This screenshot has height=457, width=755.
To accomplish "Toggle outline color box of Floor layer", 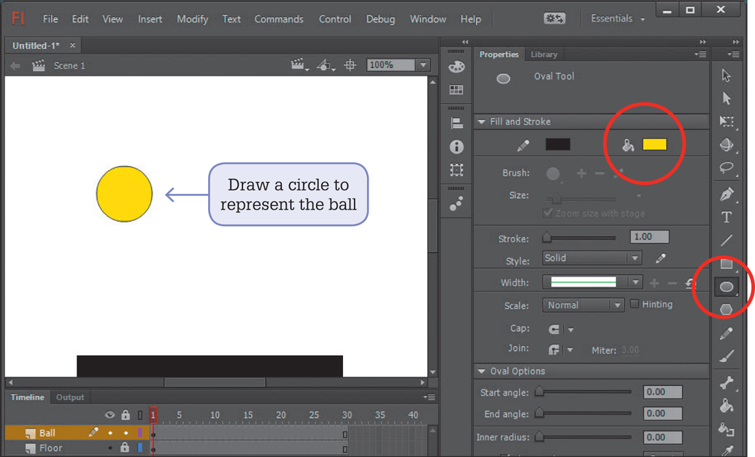I will tap(140, 447).
